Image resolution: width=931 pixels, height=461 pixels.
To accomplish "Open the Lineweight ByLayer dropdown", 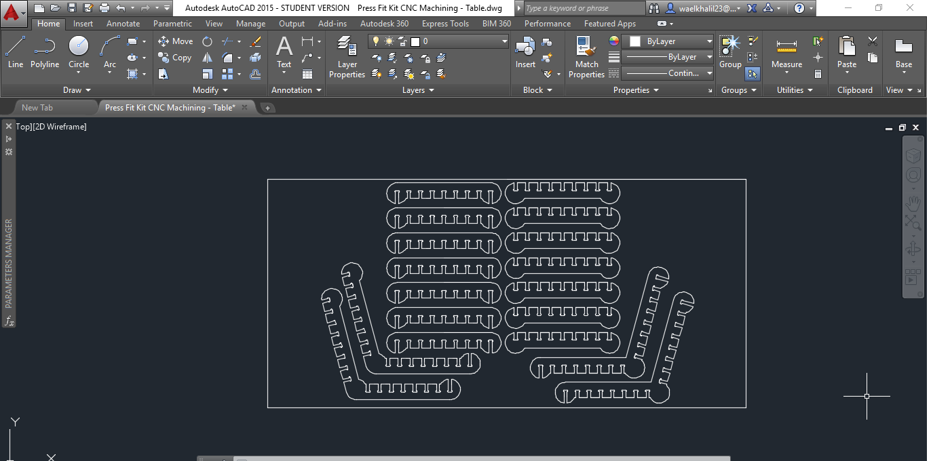I will pos(710,57).
